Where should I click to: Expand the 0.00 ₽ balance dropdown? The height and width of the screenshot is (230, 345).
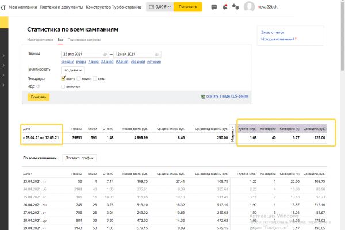click(160, 7)
